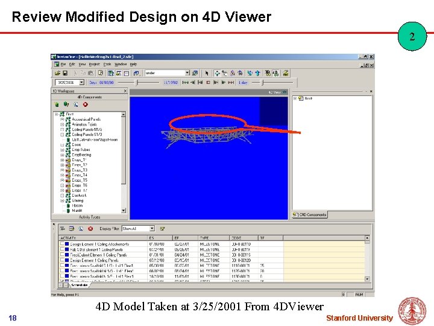This screenshot has height=326, width=434.
Task: Click the Paste toolbar icon
Action: tap(90, 73)
